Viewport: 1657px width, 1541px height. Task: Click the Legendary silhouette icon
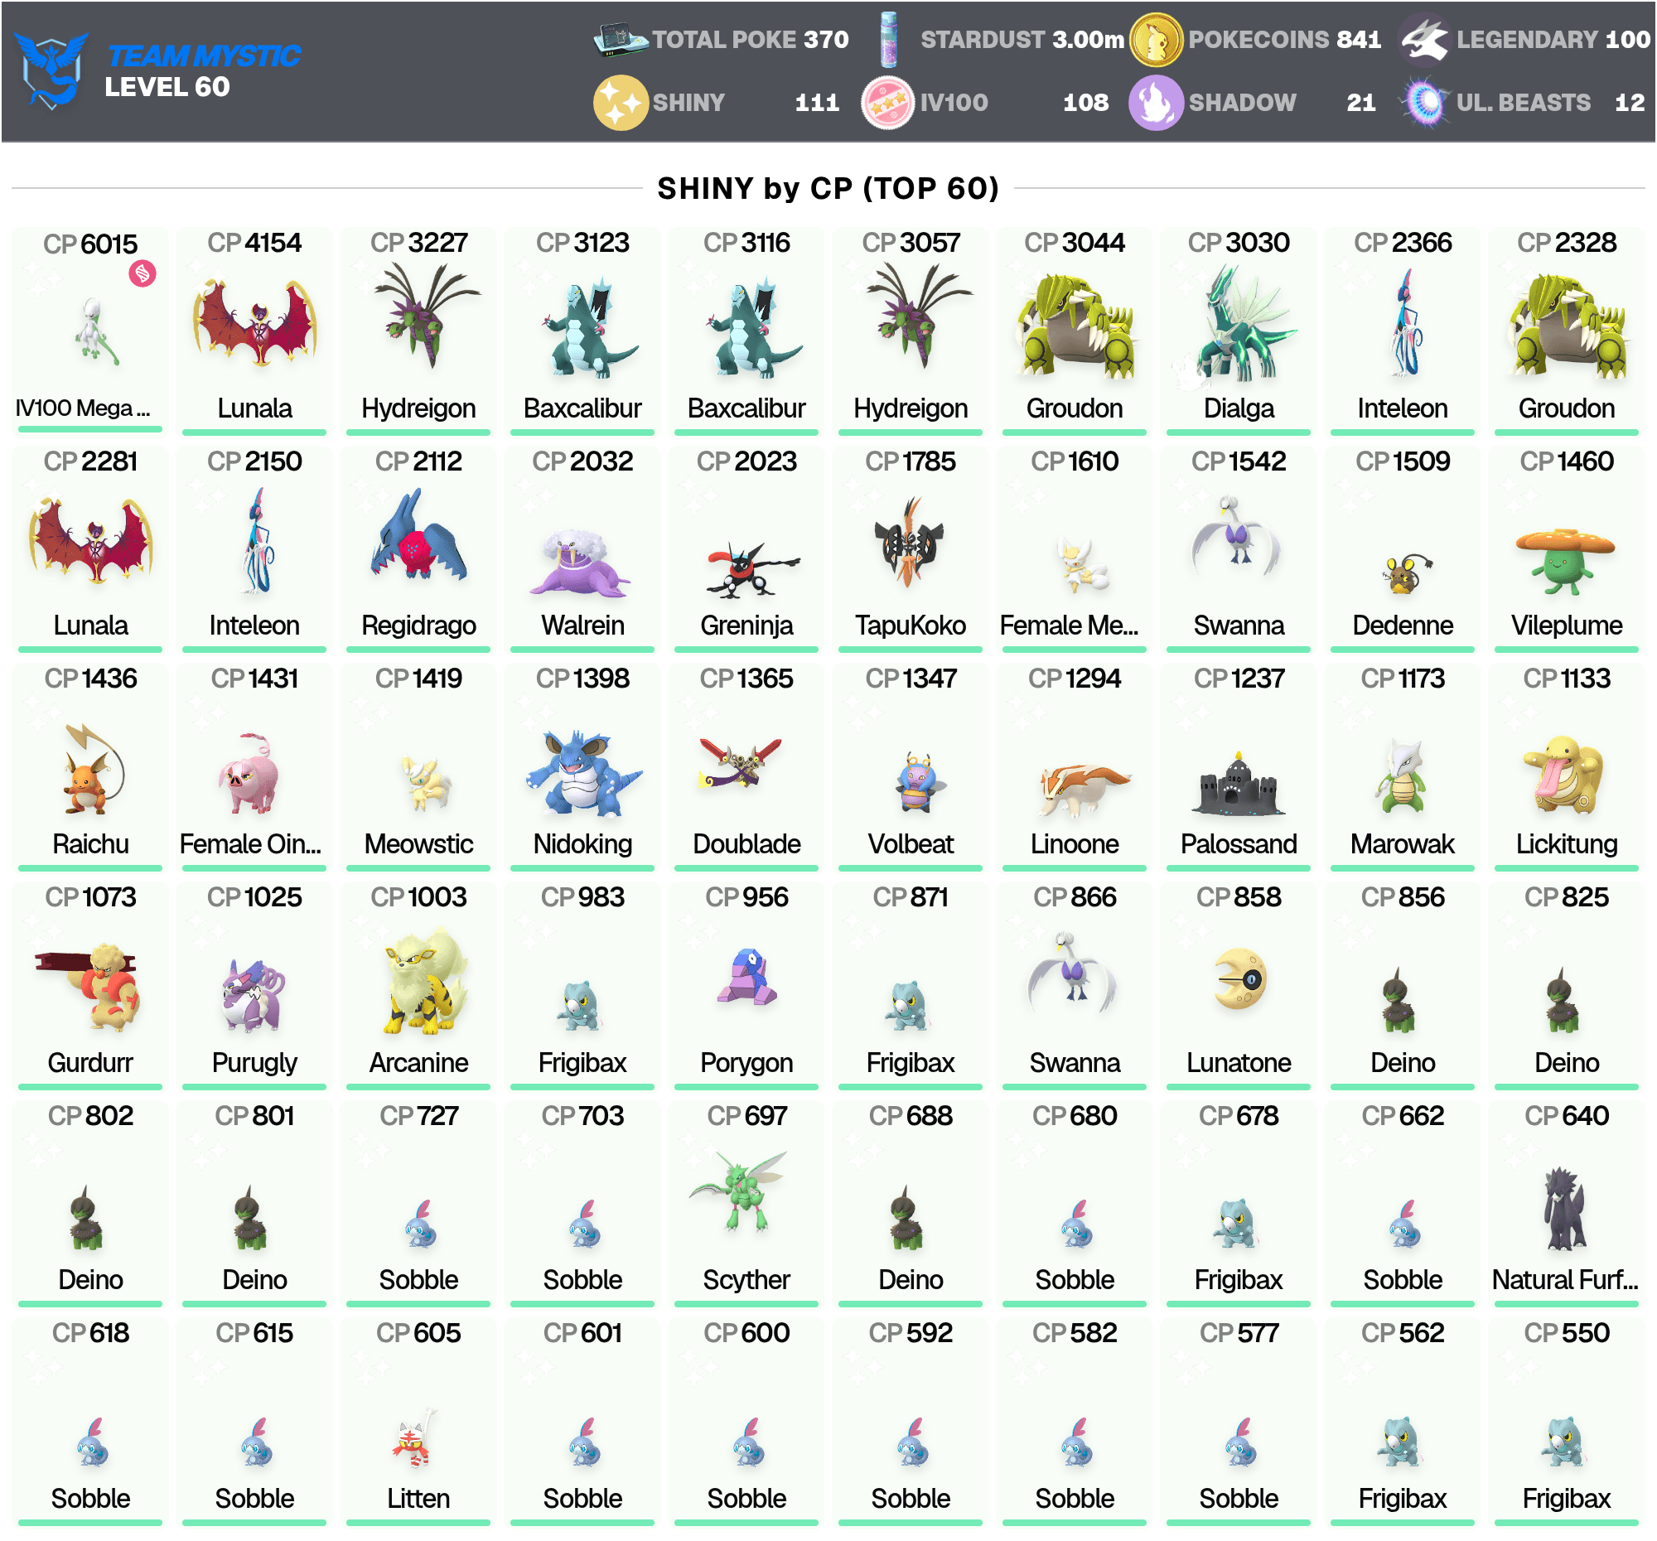click(x=1424, y=39)
